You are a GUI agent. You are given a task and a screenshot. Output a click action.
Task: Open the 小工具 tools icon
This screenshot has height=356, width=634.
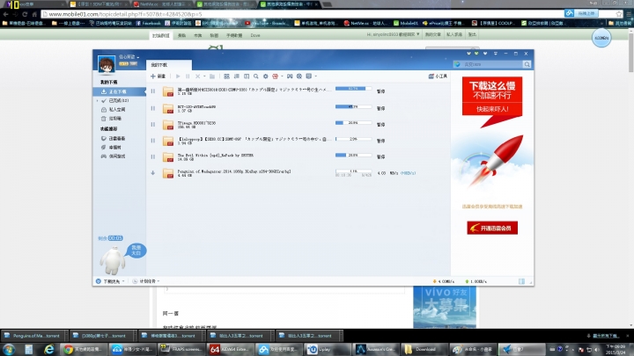[x=438, y=76]
